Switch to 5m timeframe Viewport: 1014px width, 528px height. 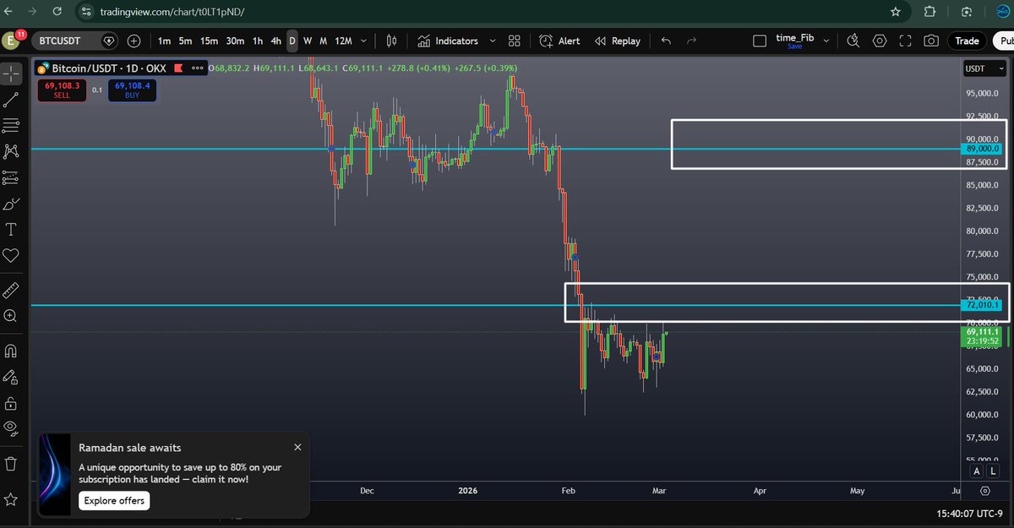[185, 41]
